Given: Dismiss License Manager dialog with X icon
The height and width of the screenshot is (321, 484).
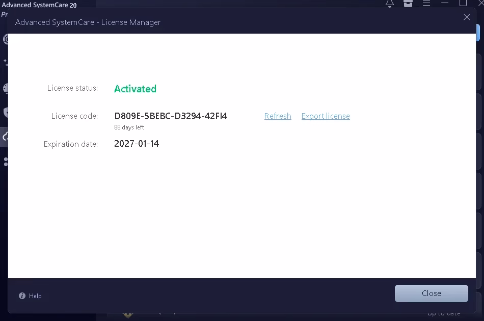Looking at the screenshot, I should click(x=467, y=17).
